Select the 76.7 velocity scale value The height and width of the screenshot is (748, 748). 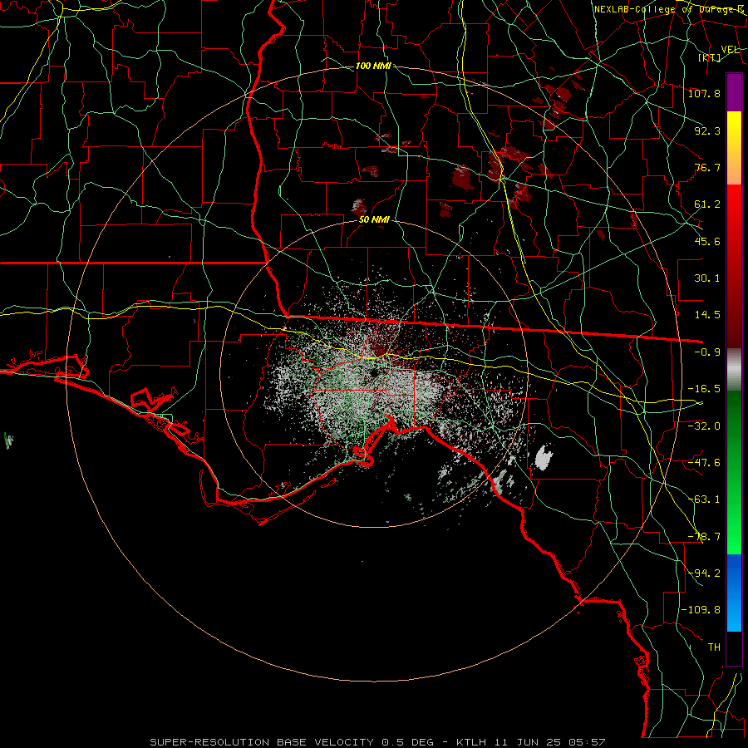(707, 167)
